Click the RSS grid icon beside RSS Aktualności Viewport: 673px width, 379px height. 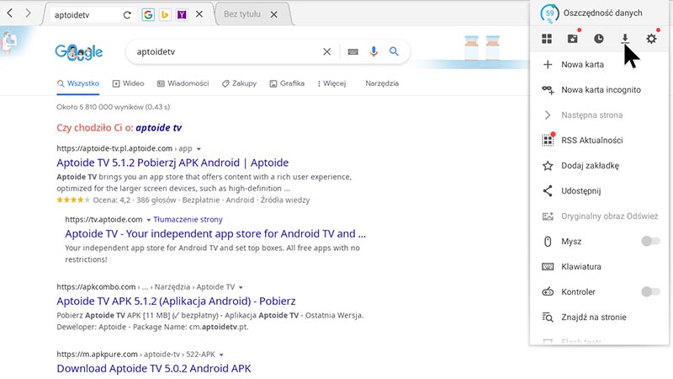point(548,140)
